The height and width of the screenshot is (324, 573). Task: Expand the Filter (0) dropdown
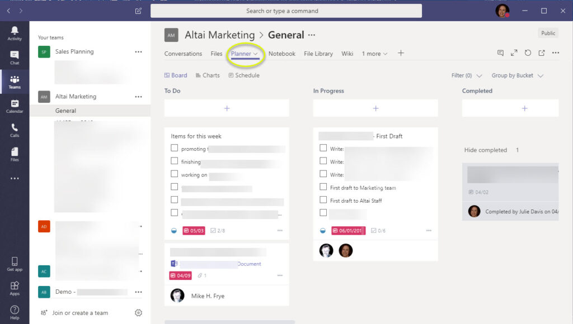[466, 75]
